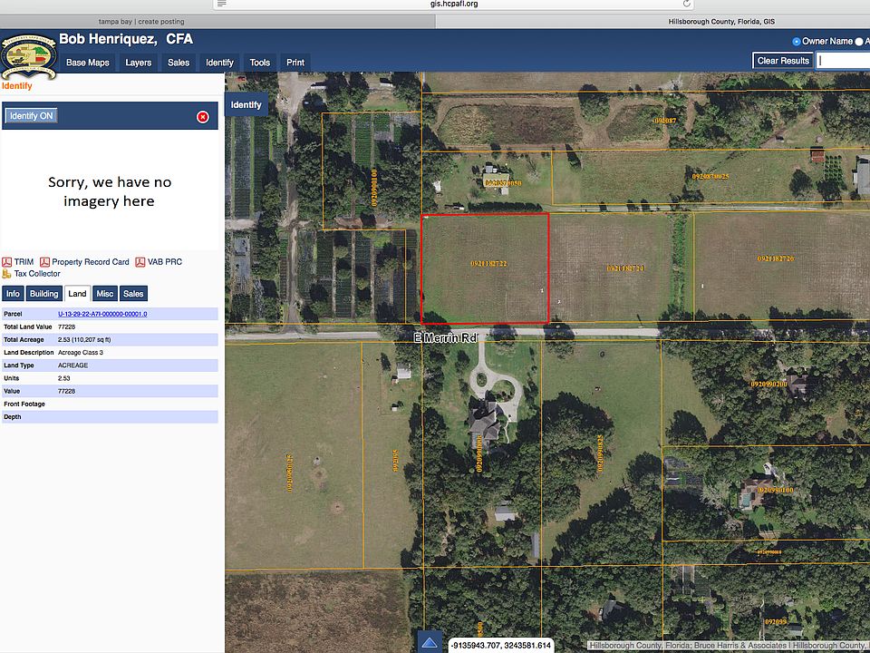Click the search input field next to Clear Results
870x653 pixels.
[841, 60]
